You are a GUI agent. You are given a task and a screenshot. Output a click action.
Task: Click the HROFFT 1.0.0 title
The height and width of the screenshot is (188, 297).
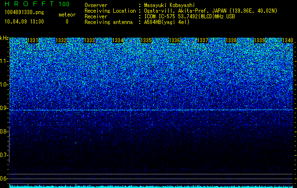click(x=37, y=4)
